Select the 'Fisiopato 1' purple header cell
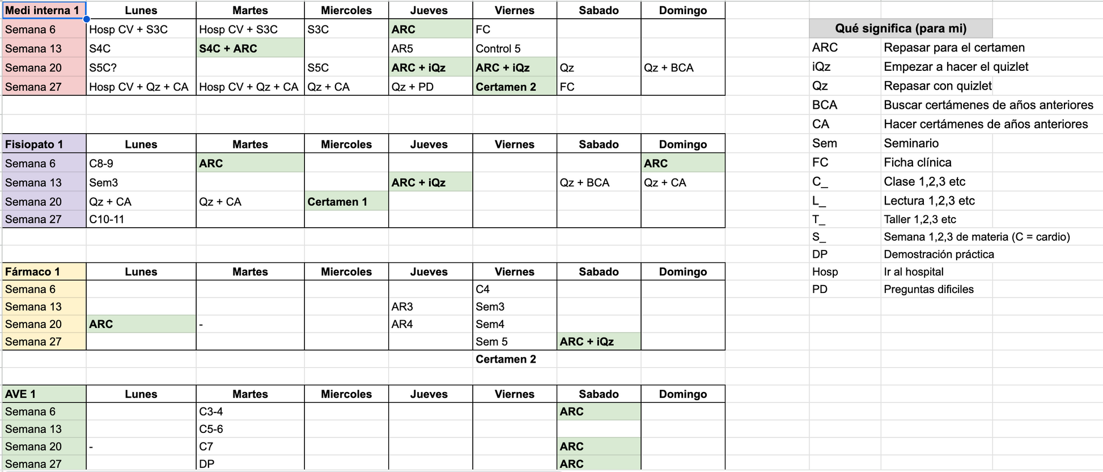This screenshot has width=1103, height=472. point(44,144)
